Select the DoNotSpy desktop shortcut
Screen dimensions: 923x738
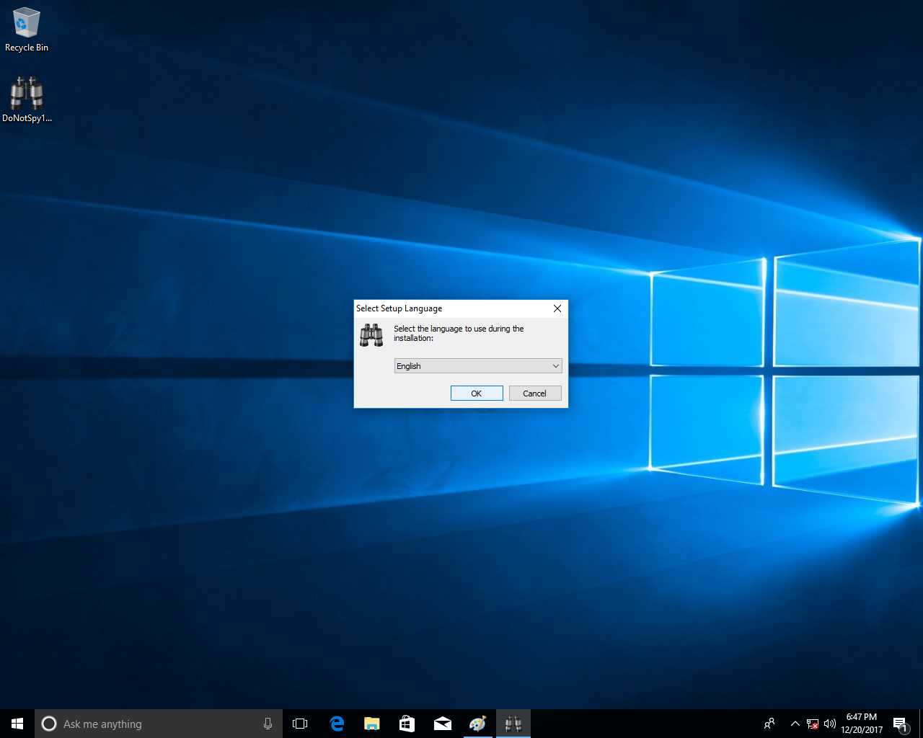point(27,99)
